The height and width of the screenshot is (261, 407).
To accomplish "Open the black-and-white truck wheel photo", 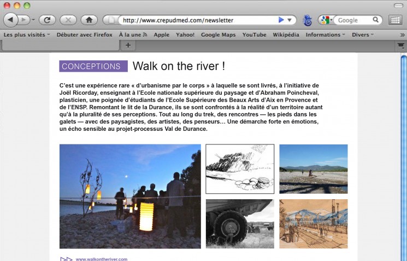I will (x=240, y=224).
